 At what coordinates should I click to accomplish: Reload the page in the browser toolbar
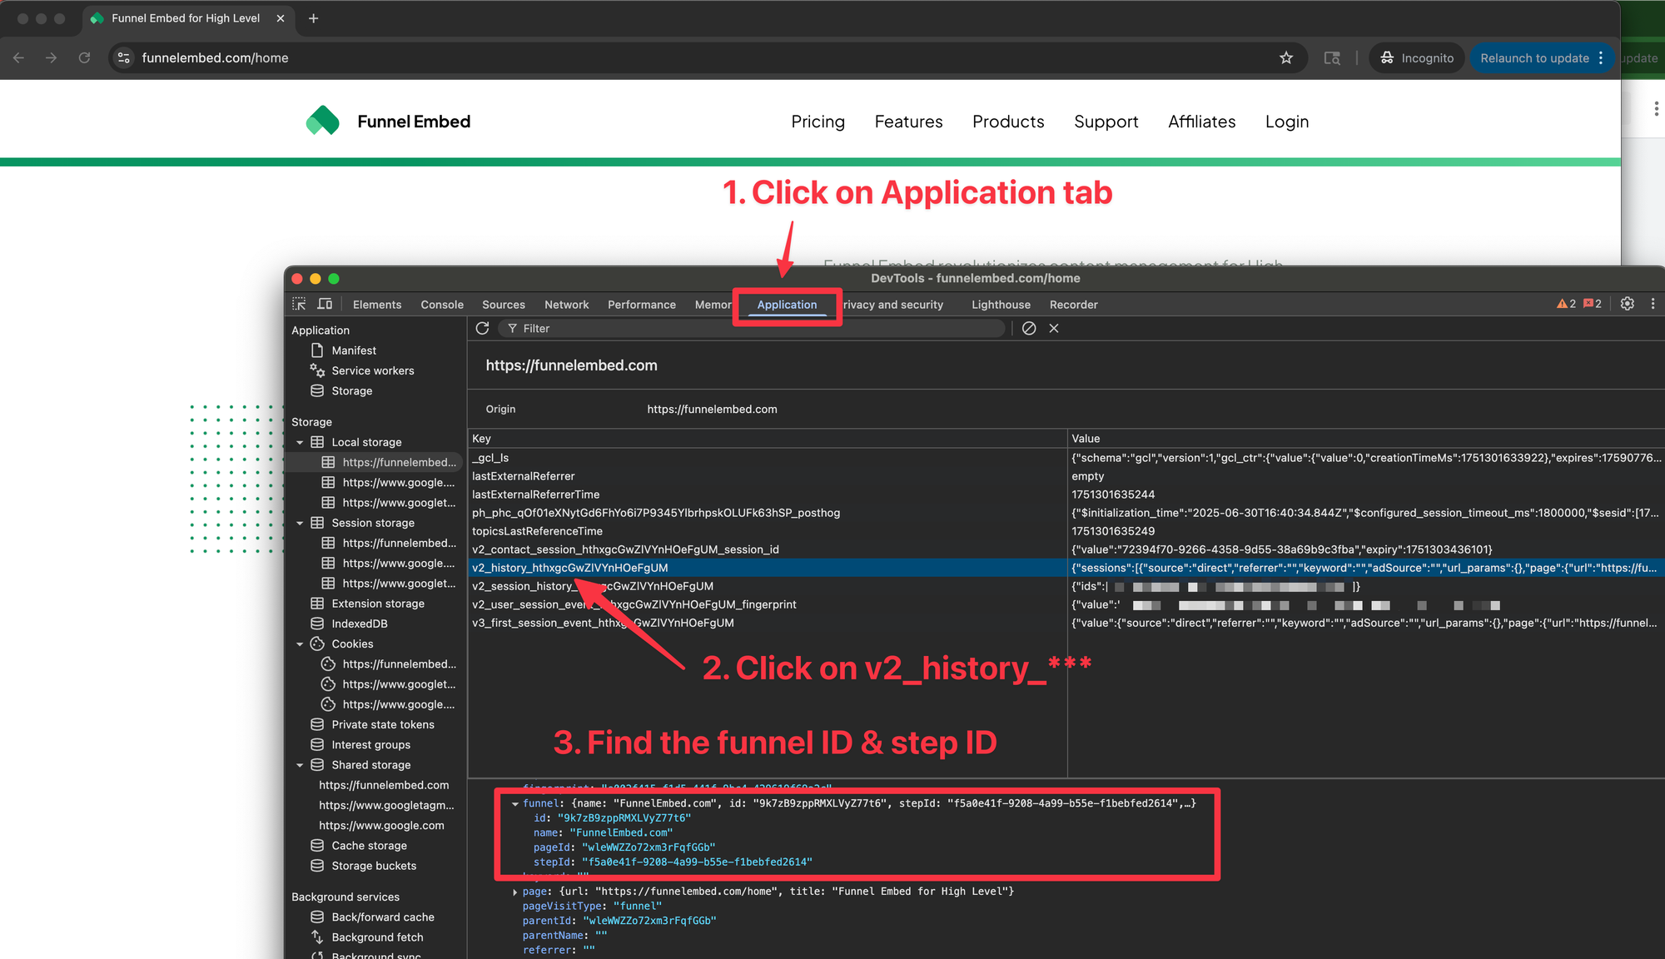pos(84,57)
